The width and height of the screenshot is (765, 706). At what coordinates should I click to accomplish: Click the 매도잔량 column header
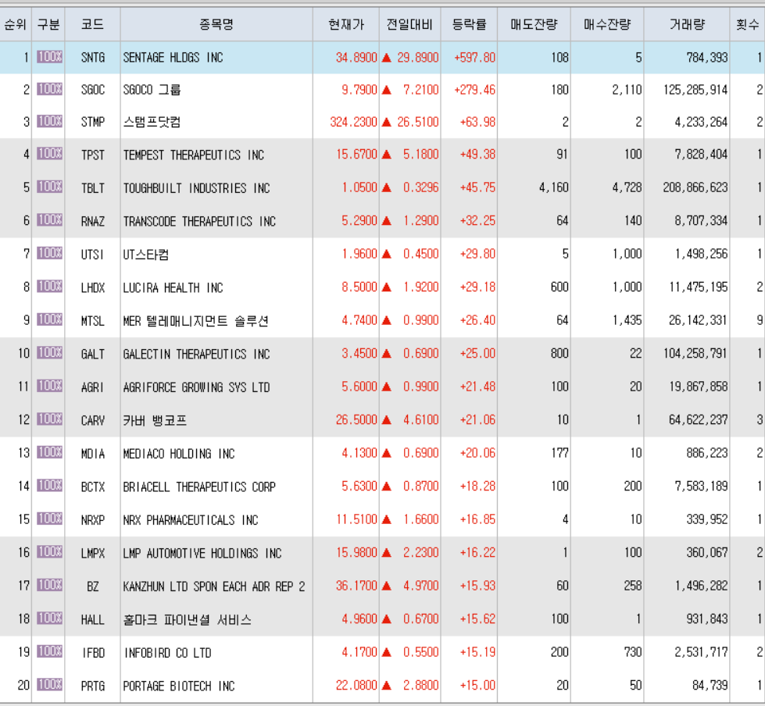pos(534,24)
